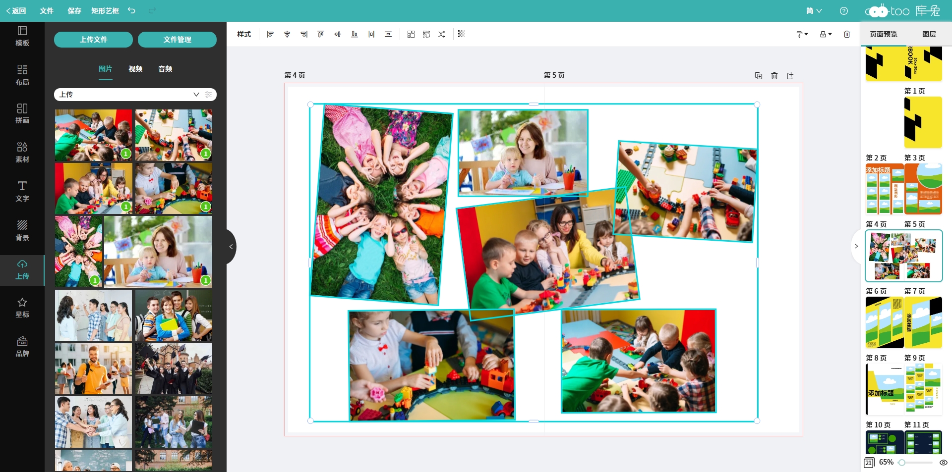Click the shuffle layout icon
The image size is (952, 472).
point(442,34)
